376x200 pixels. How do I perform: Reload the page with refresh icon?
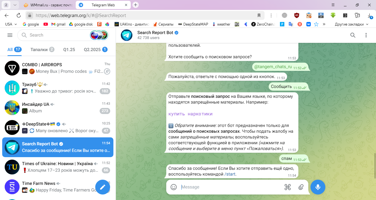pyautogui.click(x=19, y=15)
